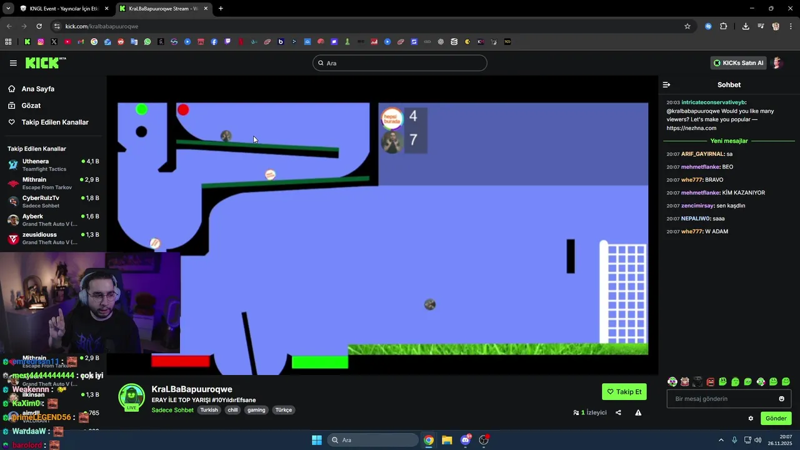
Task: Insert the red angry emote
Action: (710, 381)
